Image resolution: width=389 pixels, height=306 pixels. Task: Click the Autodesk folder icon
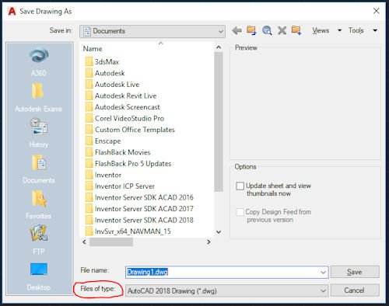pos(89,73)
